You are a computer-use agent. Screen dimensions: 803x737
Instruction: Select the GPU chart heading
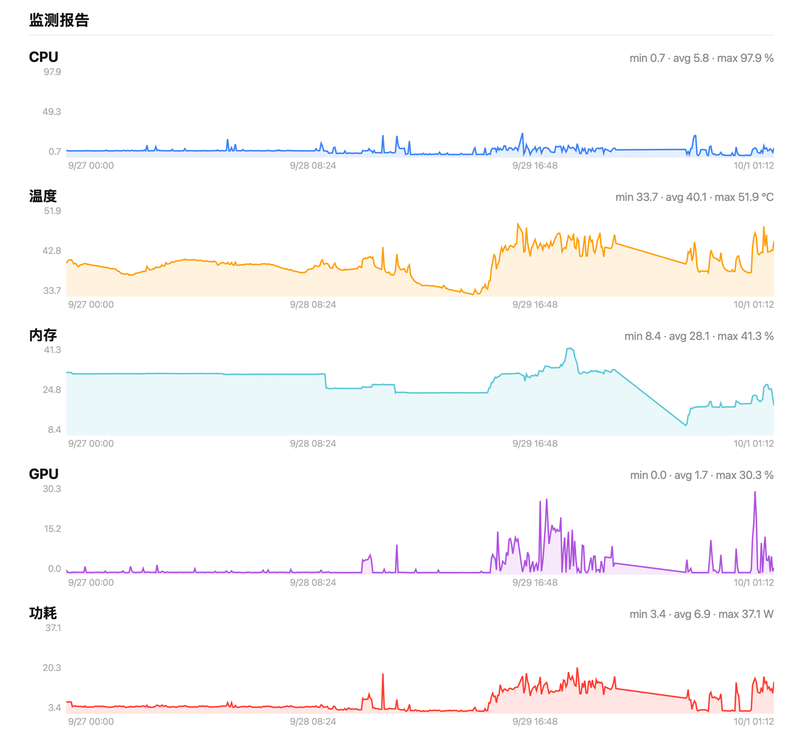44,474
